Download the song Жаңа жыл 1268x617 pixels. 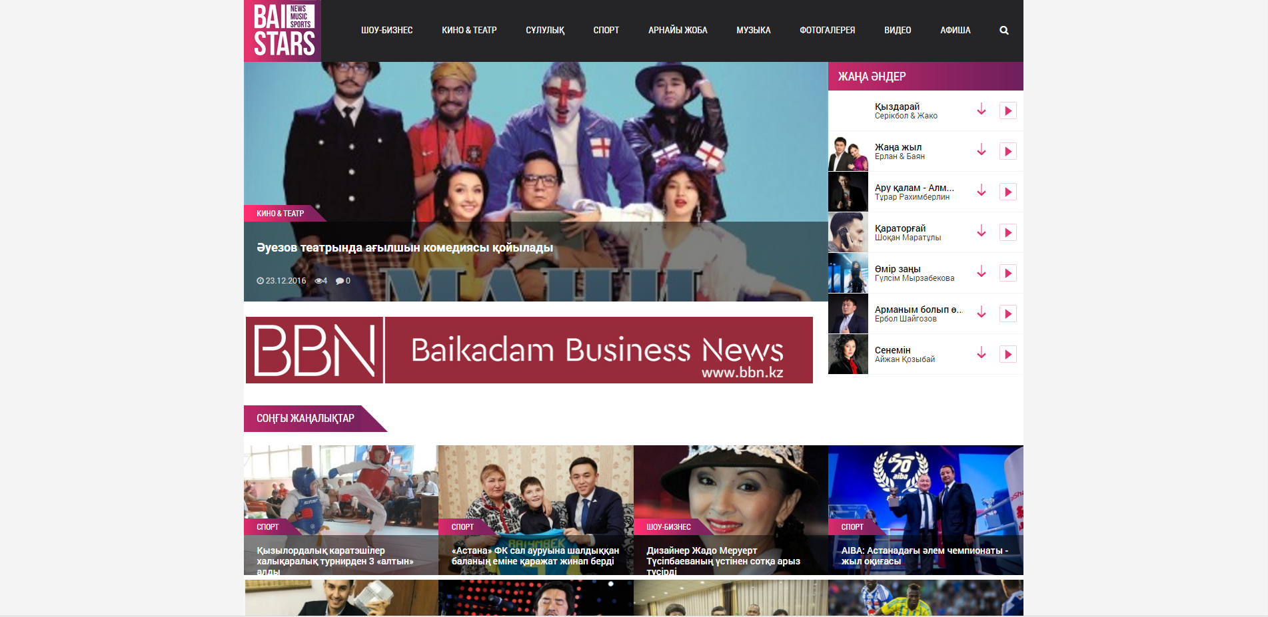coord(981,151)
